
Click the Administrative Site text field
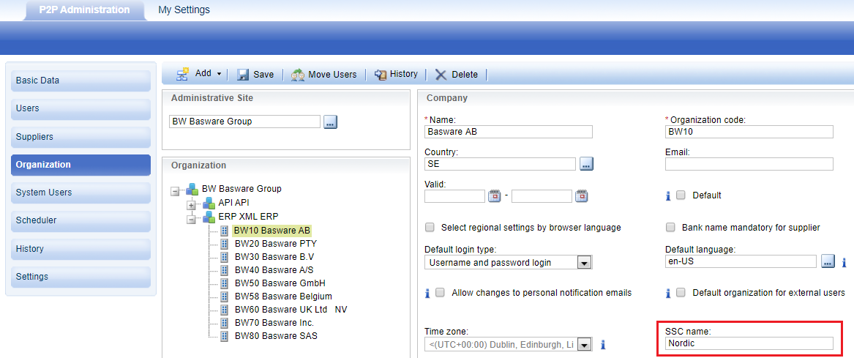244,122
